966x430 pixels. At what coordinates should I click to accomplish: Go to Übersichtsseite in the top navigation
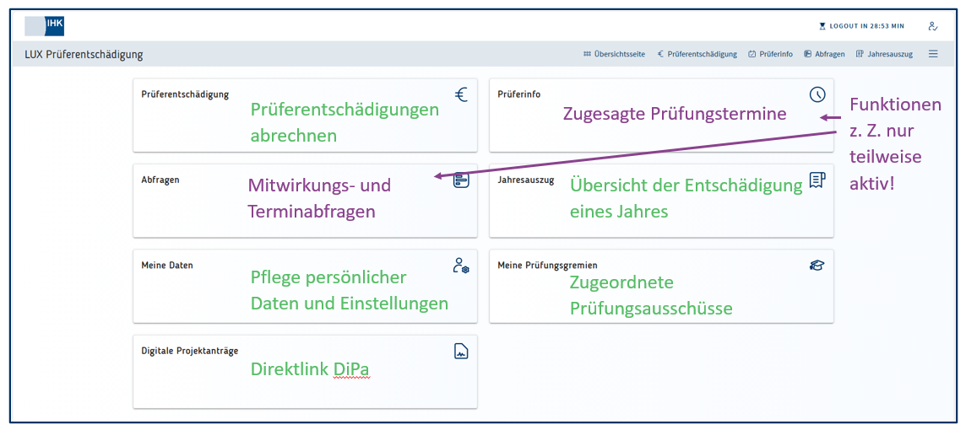(614, 54)
